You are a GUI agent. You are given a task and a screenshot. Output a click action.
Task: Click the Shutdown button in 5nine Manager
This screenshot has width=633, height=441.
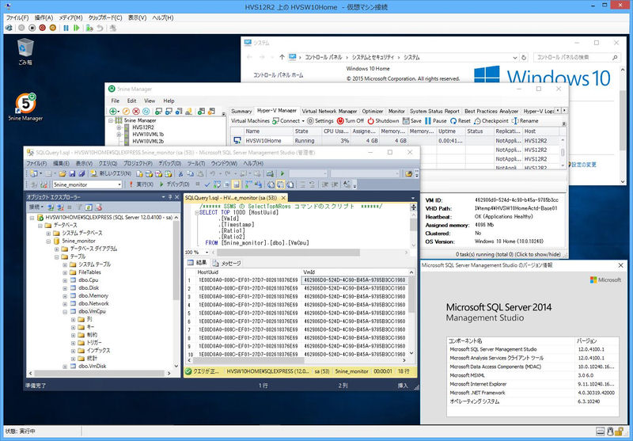coord(384,121)
